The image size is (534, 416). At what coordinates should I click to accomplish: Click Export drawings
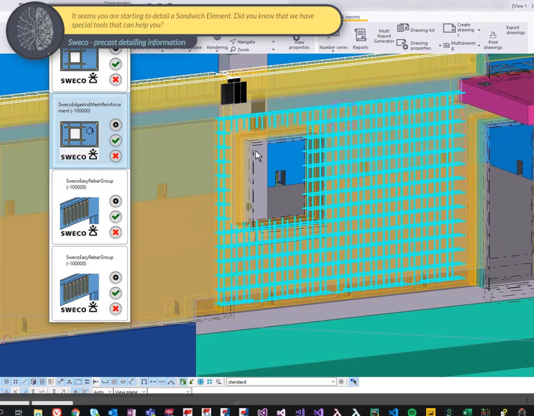[515, 30]
